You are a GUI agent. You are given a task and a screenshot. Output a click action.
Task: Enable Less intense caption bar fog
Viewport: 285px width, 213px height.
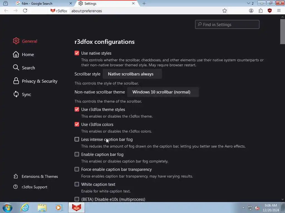point(77,139)
